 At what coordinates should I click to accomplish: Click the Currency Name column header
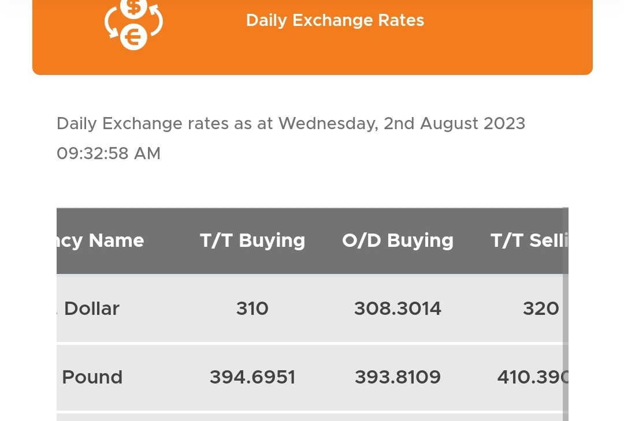[x=101, y=240]
